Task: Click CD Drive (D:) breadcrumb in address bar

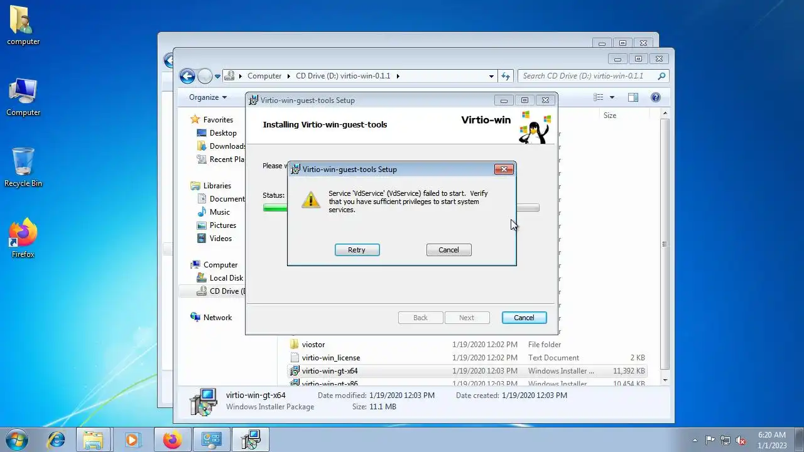Action: (343, 76)
